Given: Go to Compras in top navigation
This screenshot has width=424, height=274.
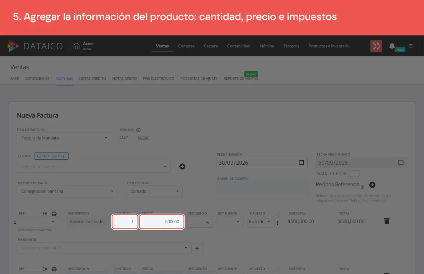Looking at the screenshot, I should pyautogui.click(x=186, y=46).
